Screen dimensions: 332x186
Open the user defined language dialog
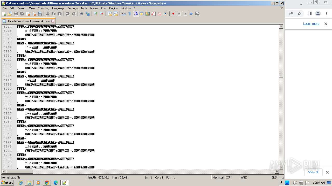pyautogui.click(x=142, y=14)
